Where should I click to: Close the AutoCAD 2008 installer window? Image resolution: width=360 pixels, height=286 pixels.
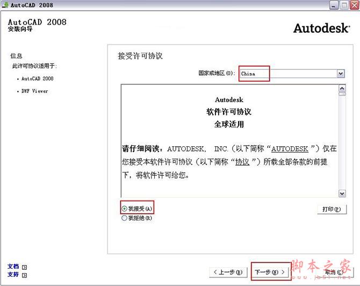pos(354,5)
